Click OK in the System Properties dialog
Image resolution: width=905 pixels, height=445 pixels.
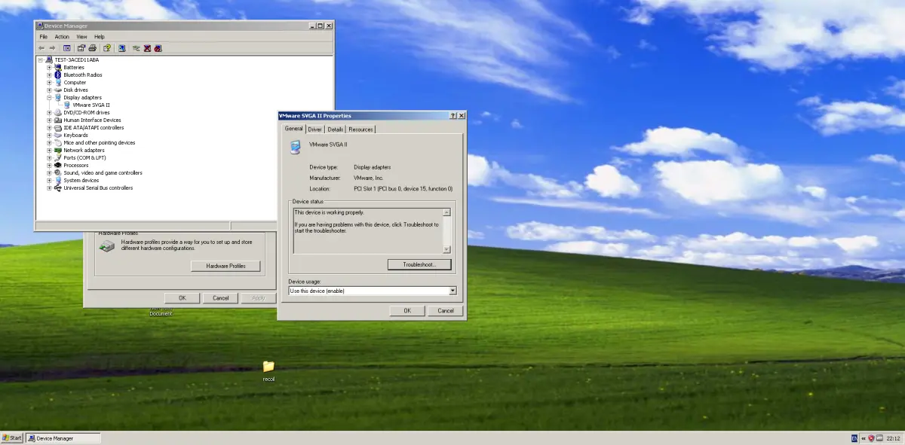pyautogui.click(x=183, y=297)
